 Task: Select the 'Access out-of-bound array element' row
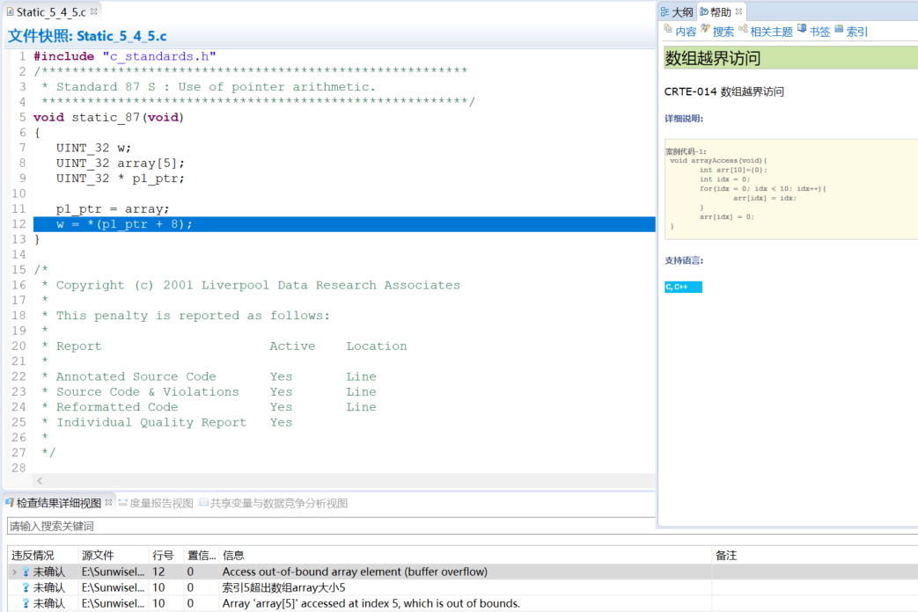point(462,572)
